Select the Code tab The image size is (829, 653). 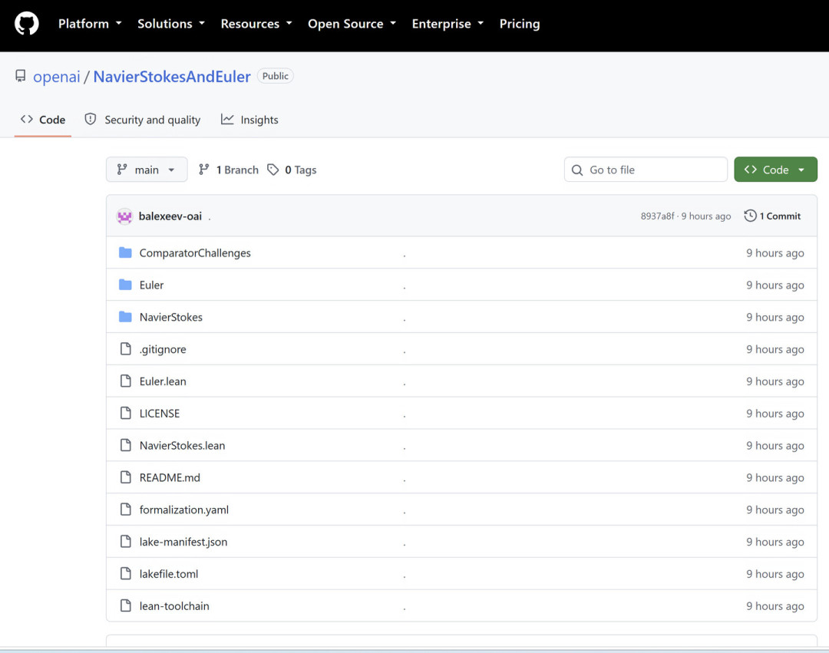coord(43,120)
